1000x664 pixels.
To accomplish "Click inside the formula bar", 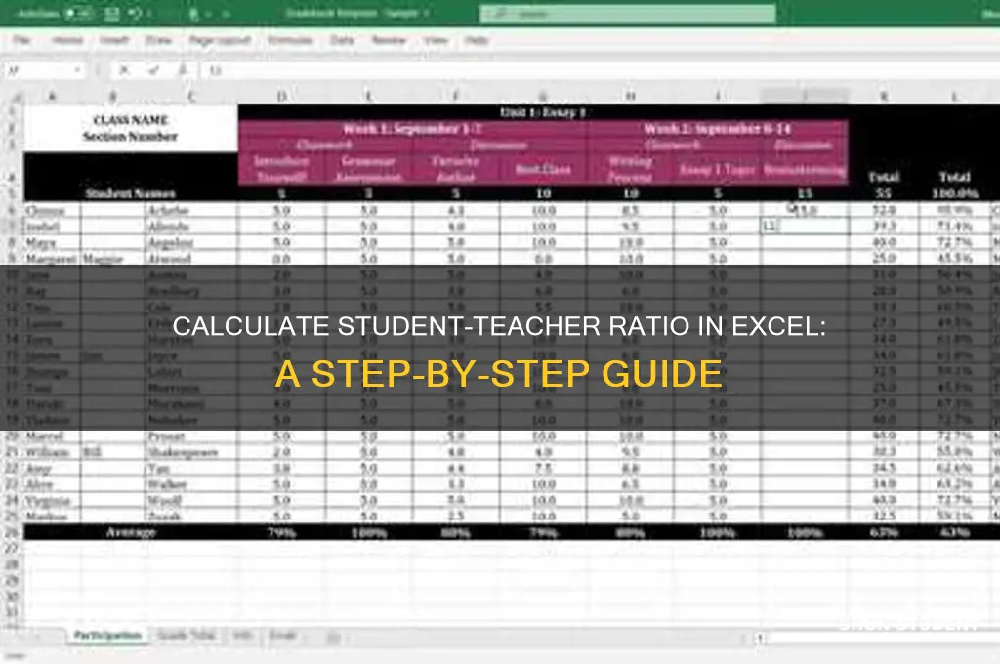I will pos(600,70).
